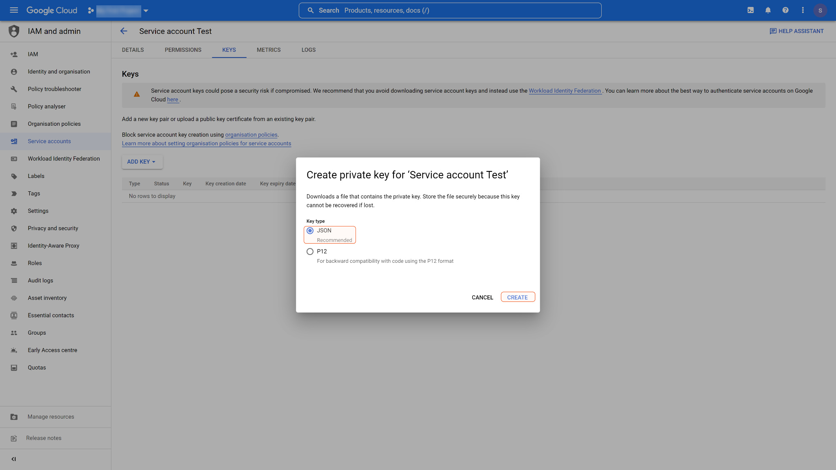Open the Workload Identity Federation link

(x=565, y=91)
